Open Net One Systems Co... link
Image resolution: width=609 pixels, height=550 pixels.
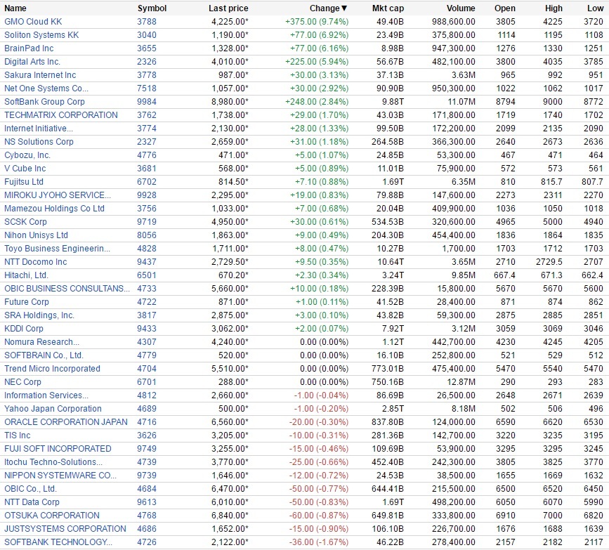pyautogui.click(x=46, y=89)
